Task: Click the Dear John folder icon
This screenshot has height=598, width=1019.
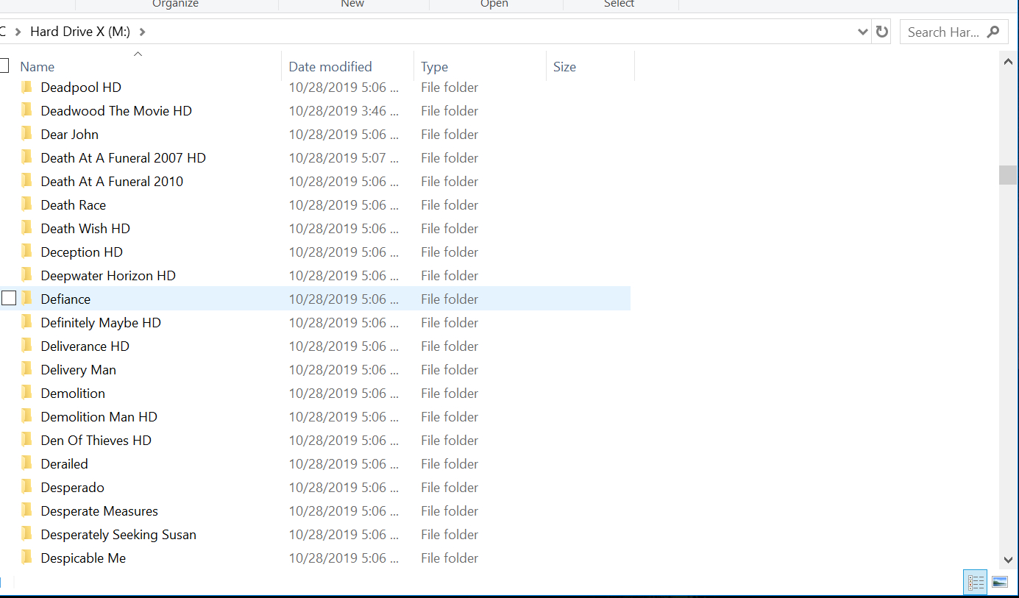Action: pos(27,135)
